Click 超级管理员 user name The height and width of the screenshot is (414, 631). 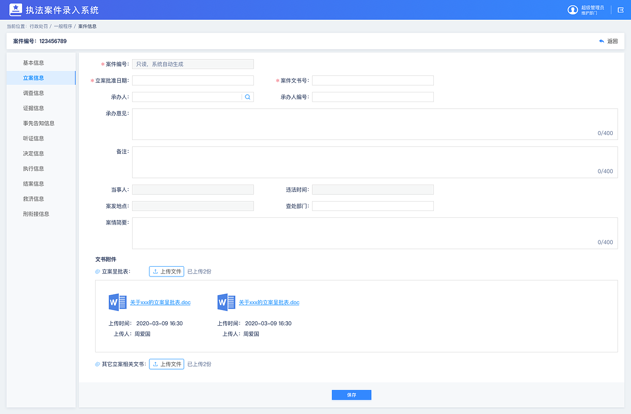(x=593, y=7)
